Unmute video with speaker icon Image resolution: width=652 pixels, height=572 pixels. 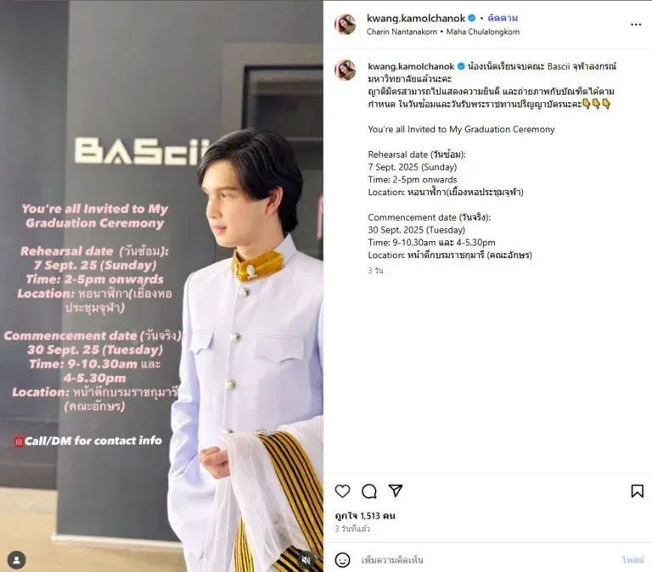(306, 560)
